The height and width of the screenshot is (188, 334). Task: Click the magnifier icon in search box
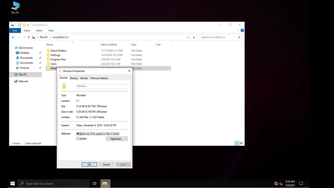click(x=239, y=37)
